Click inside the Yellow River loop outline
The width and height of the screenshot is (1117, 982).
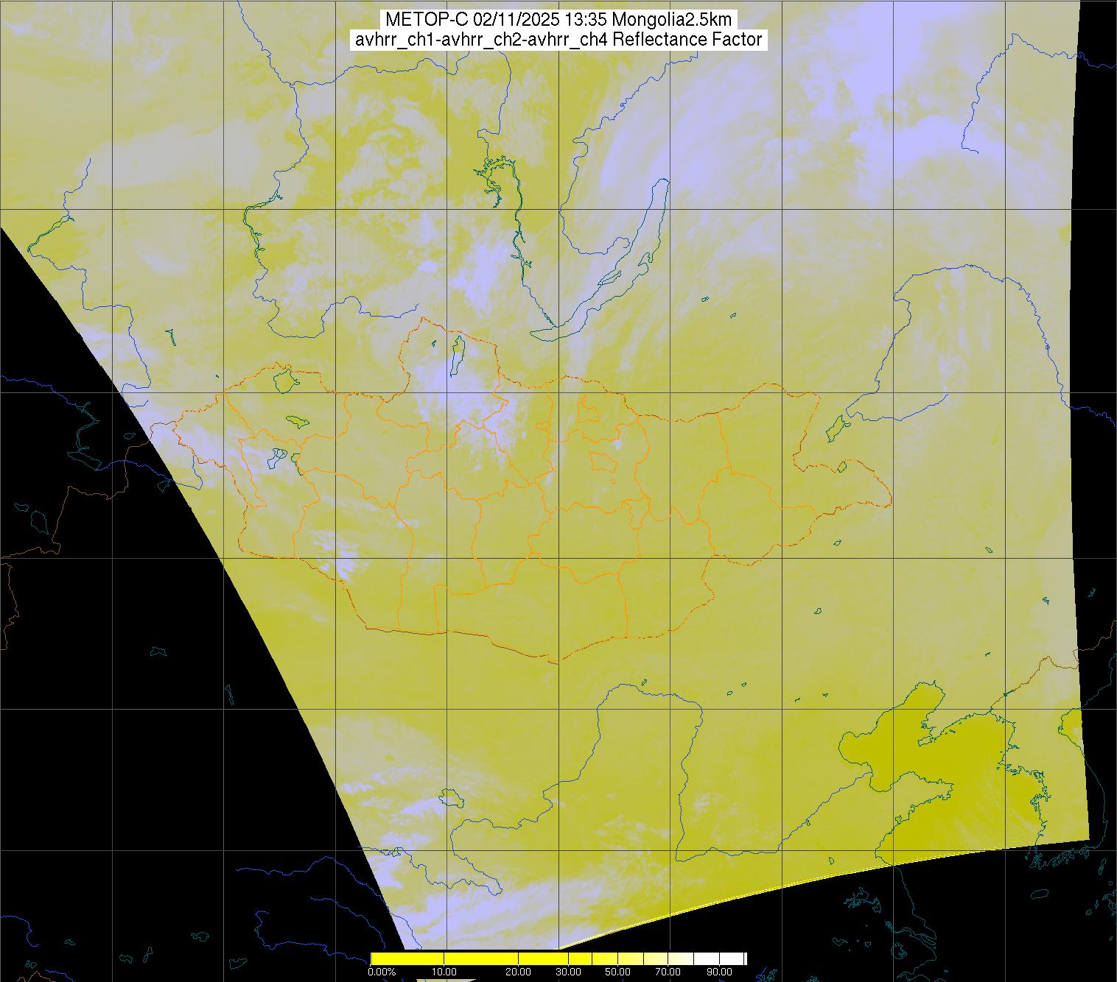(x=641, y=743)
